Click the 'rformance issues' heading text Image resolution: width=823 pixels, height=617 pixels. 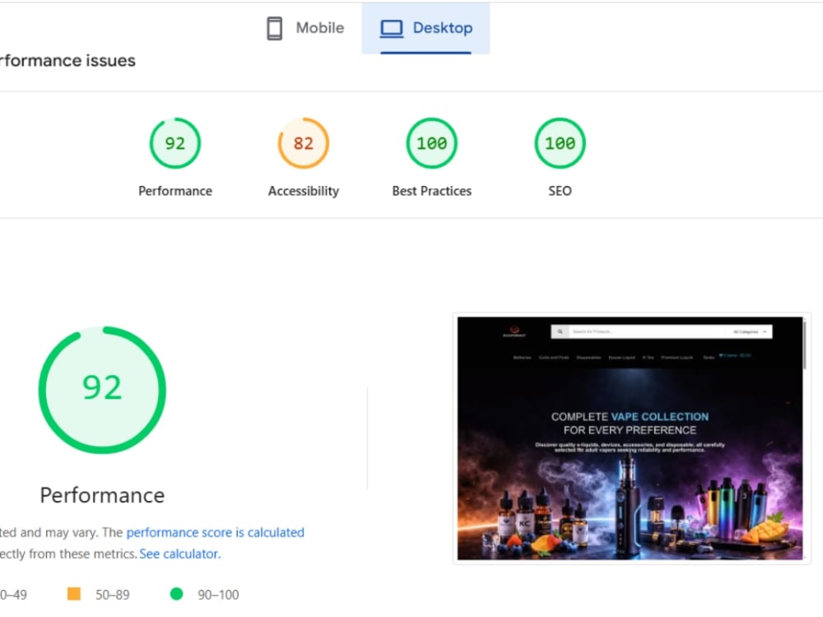point(67,61)
